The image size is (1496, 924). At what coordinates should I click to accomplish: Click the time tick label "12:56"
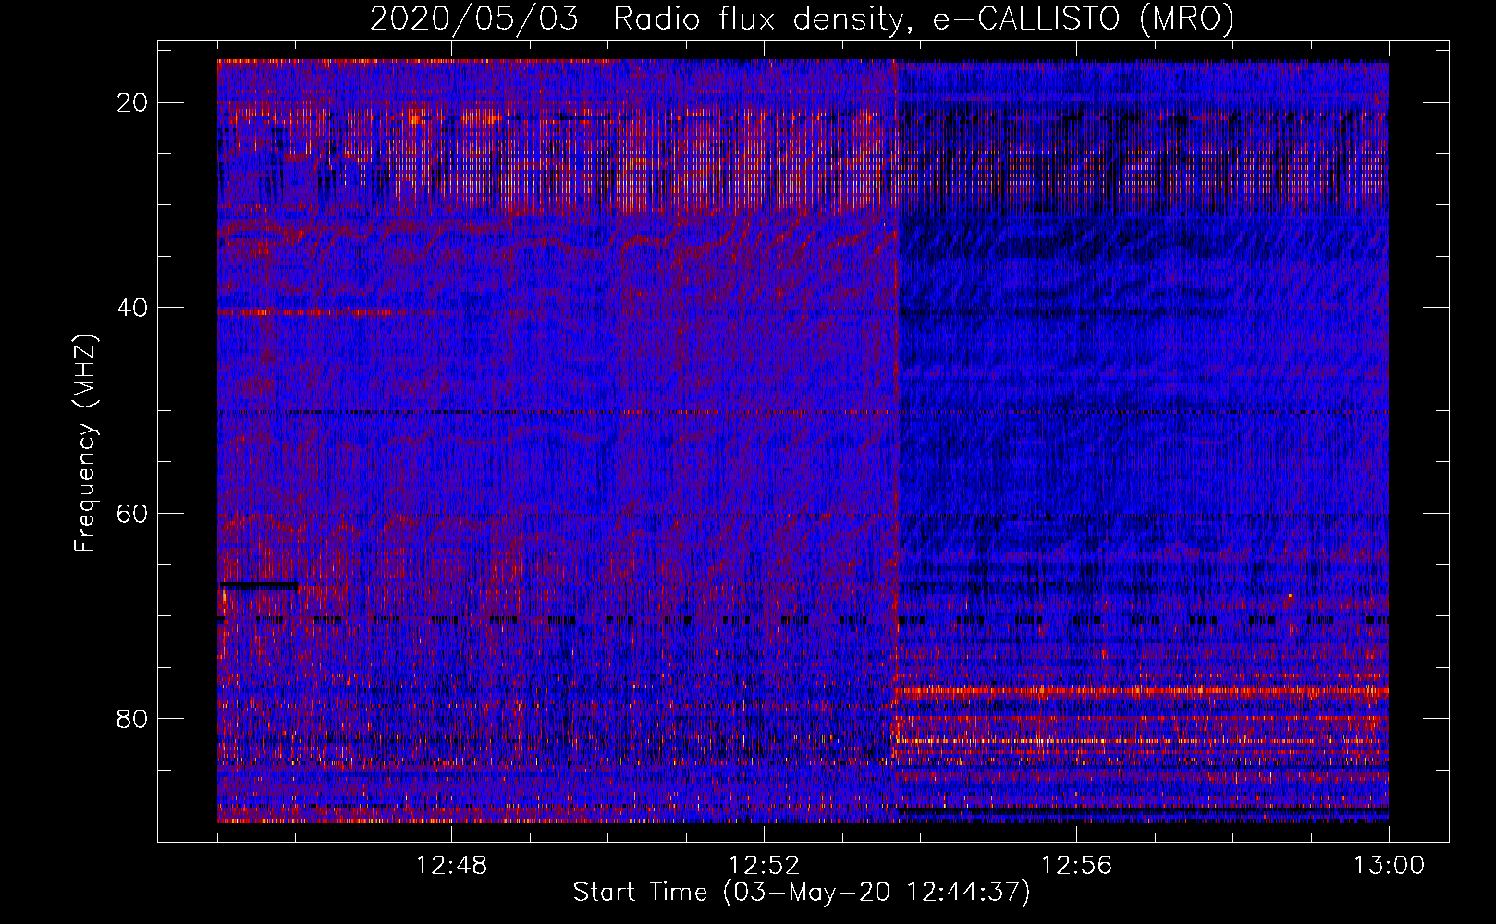coord(1076,866)
